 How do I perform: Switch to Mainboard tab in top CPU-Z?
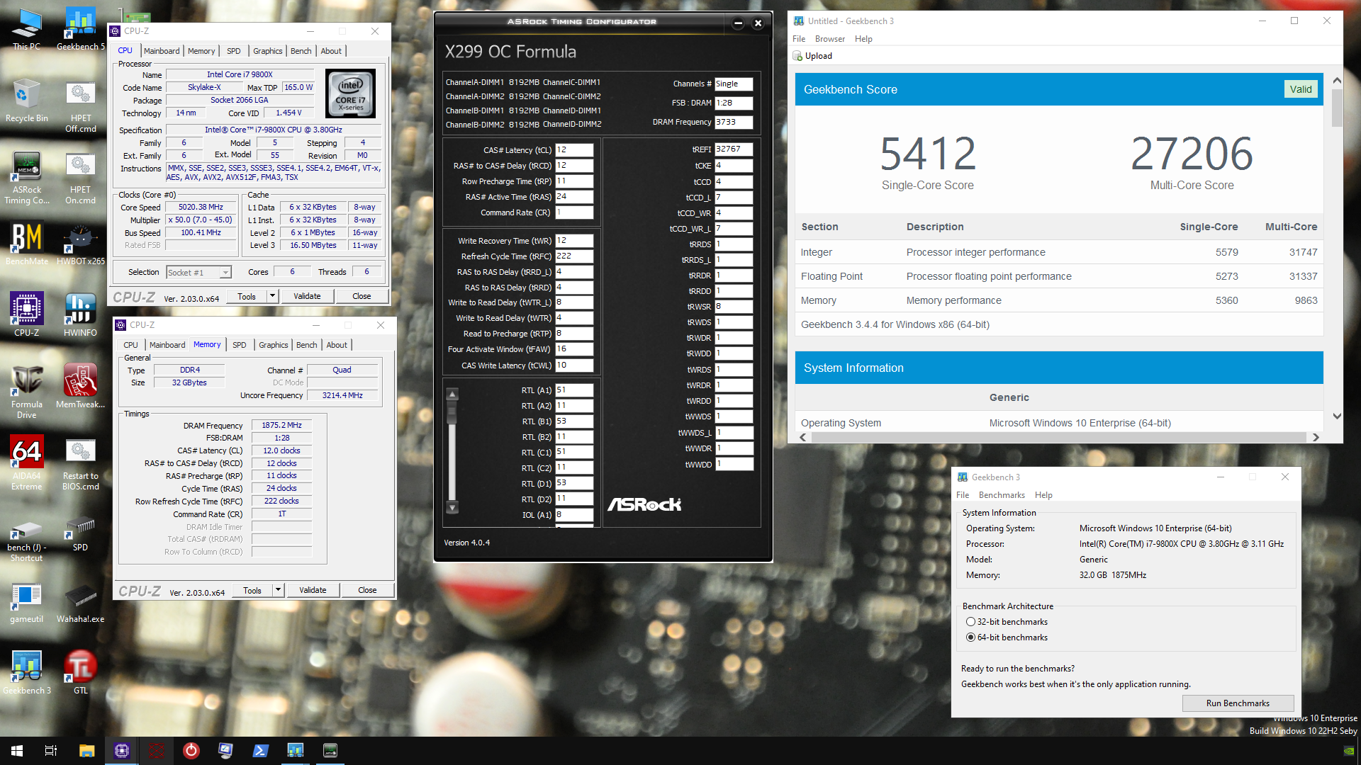click(162, 51)
